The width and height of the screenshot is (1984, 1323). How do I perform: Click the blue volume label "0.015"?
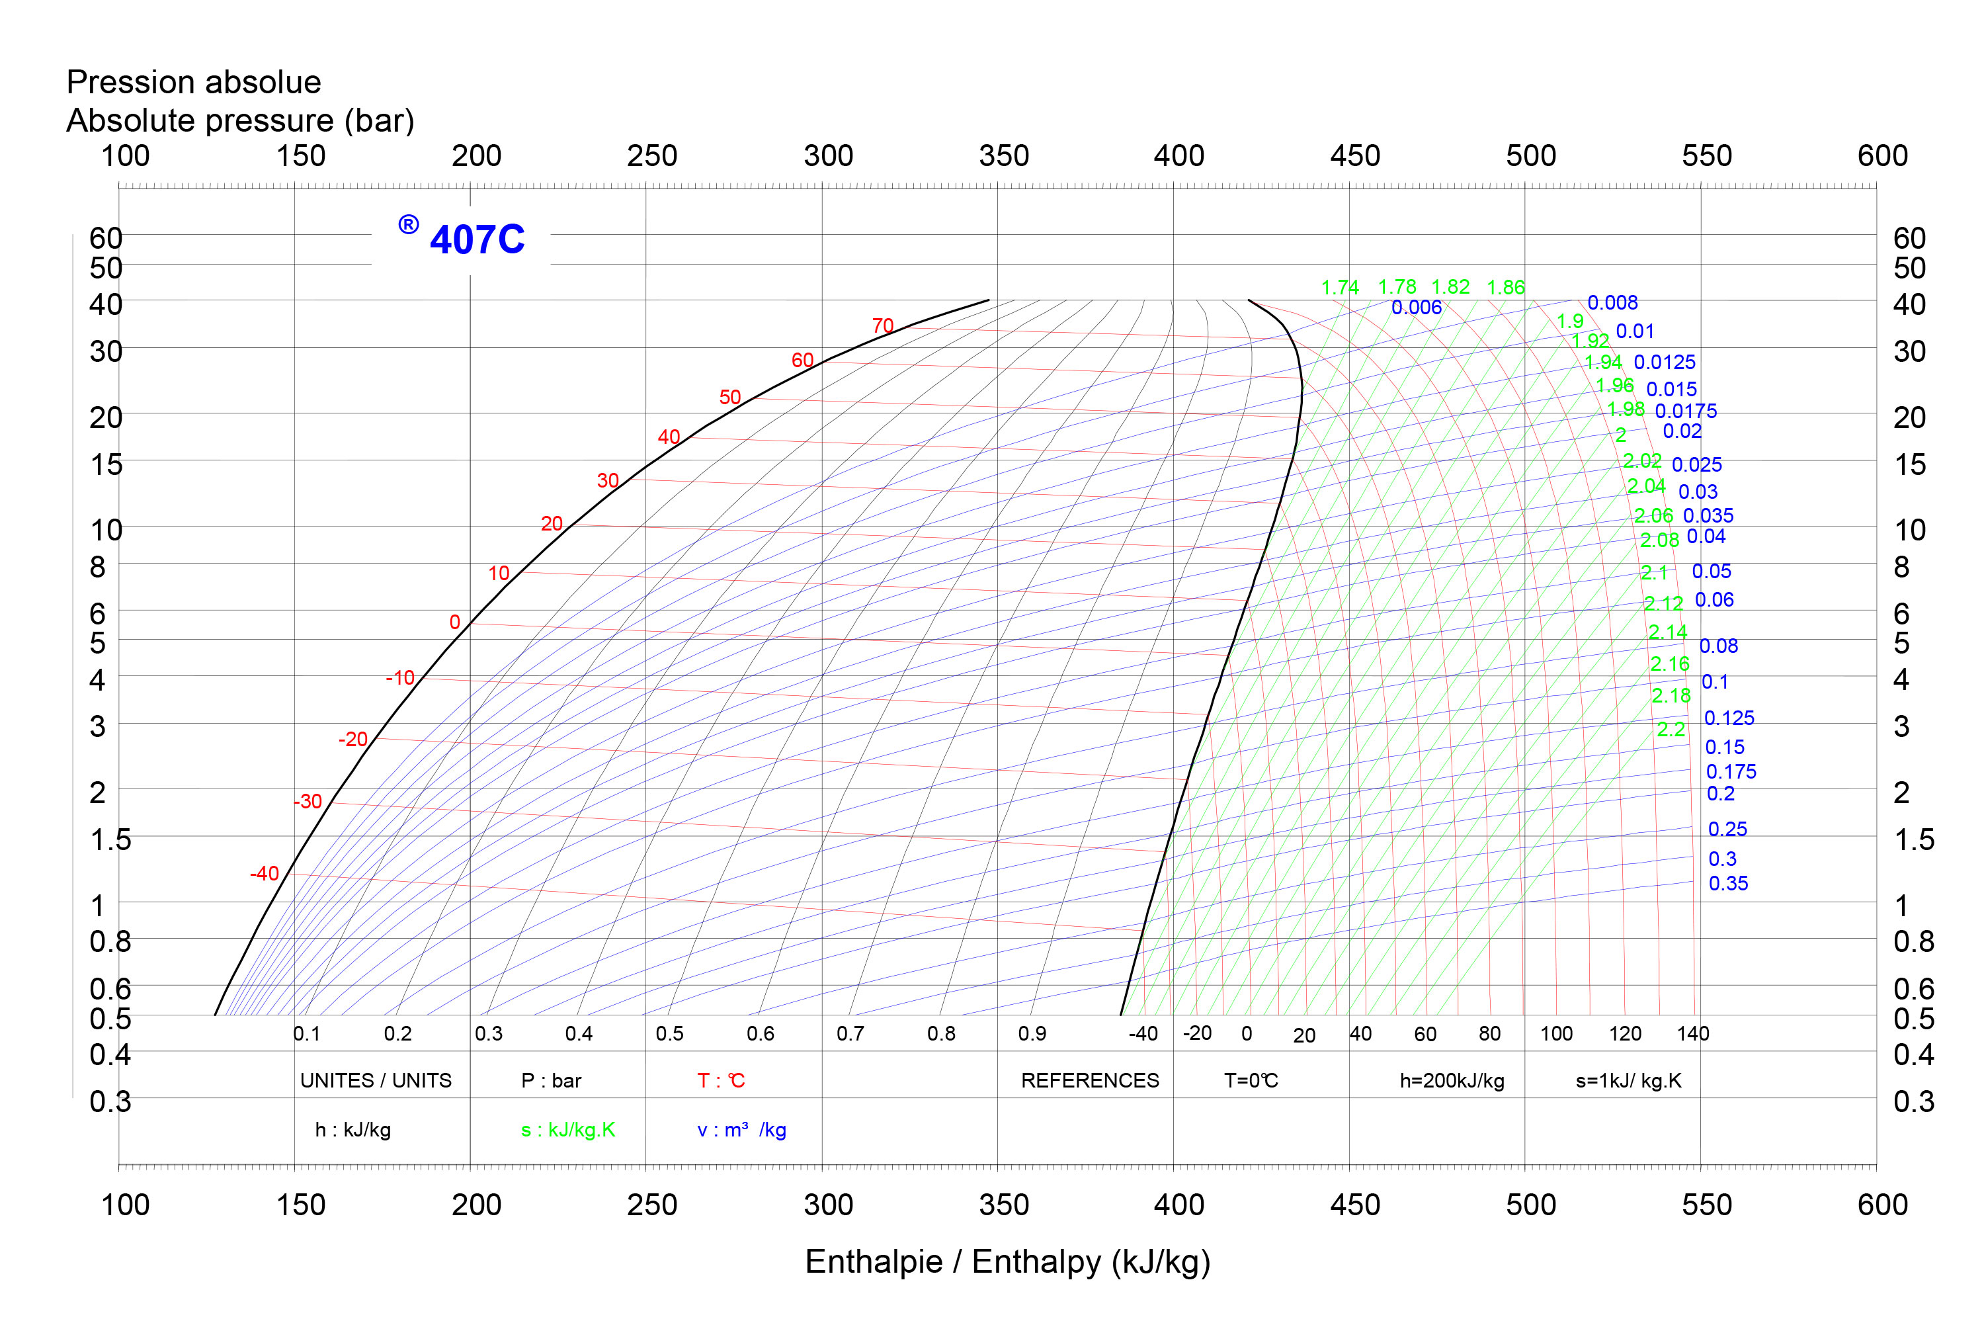coord(1671,390)
